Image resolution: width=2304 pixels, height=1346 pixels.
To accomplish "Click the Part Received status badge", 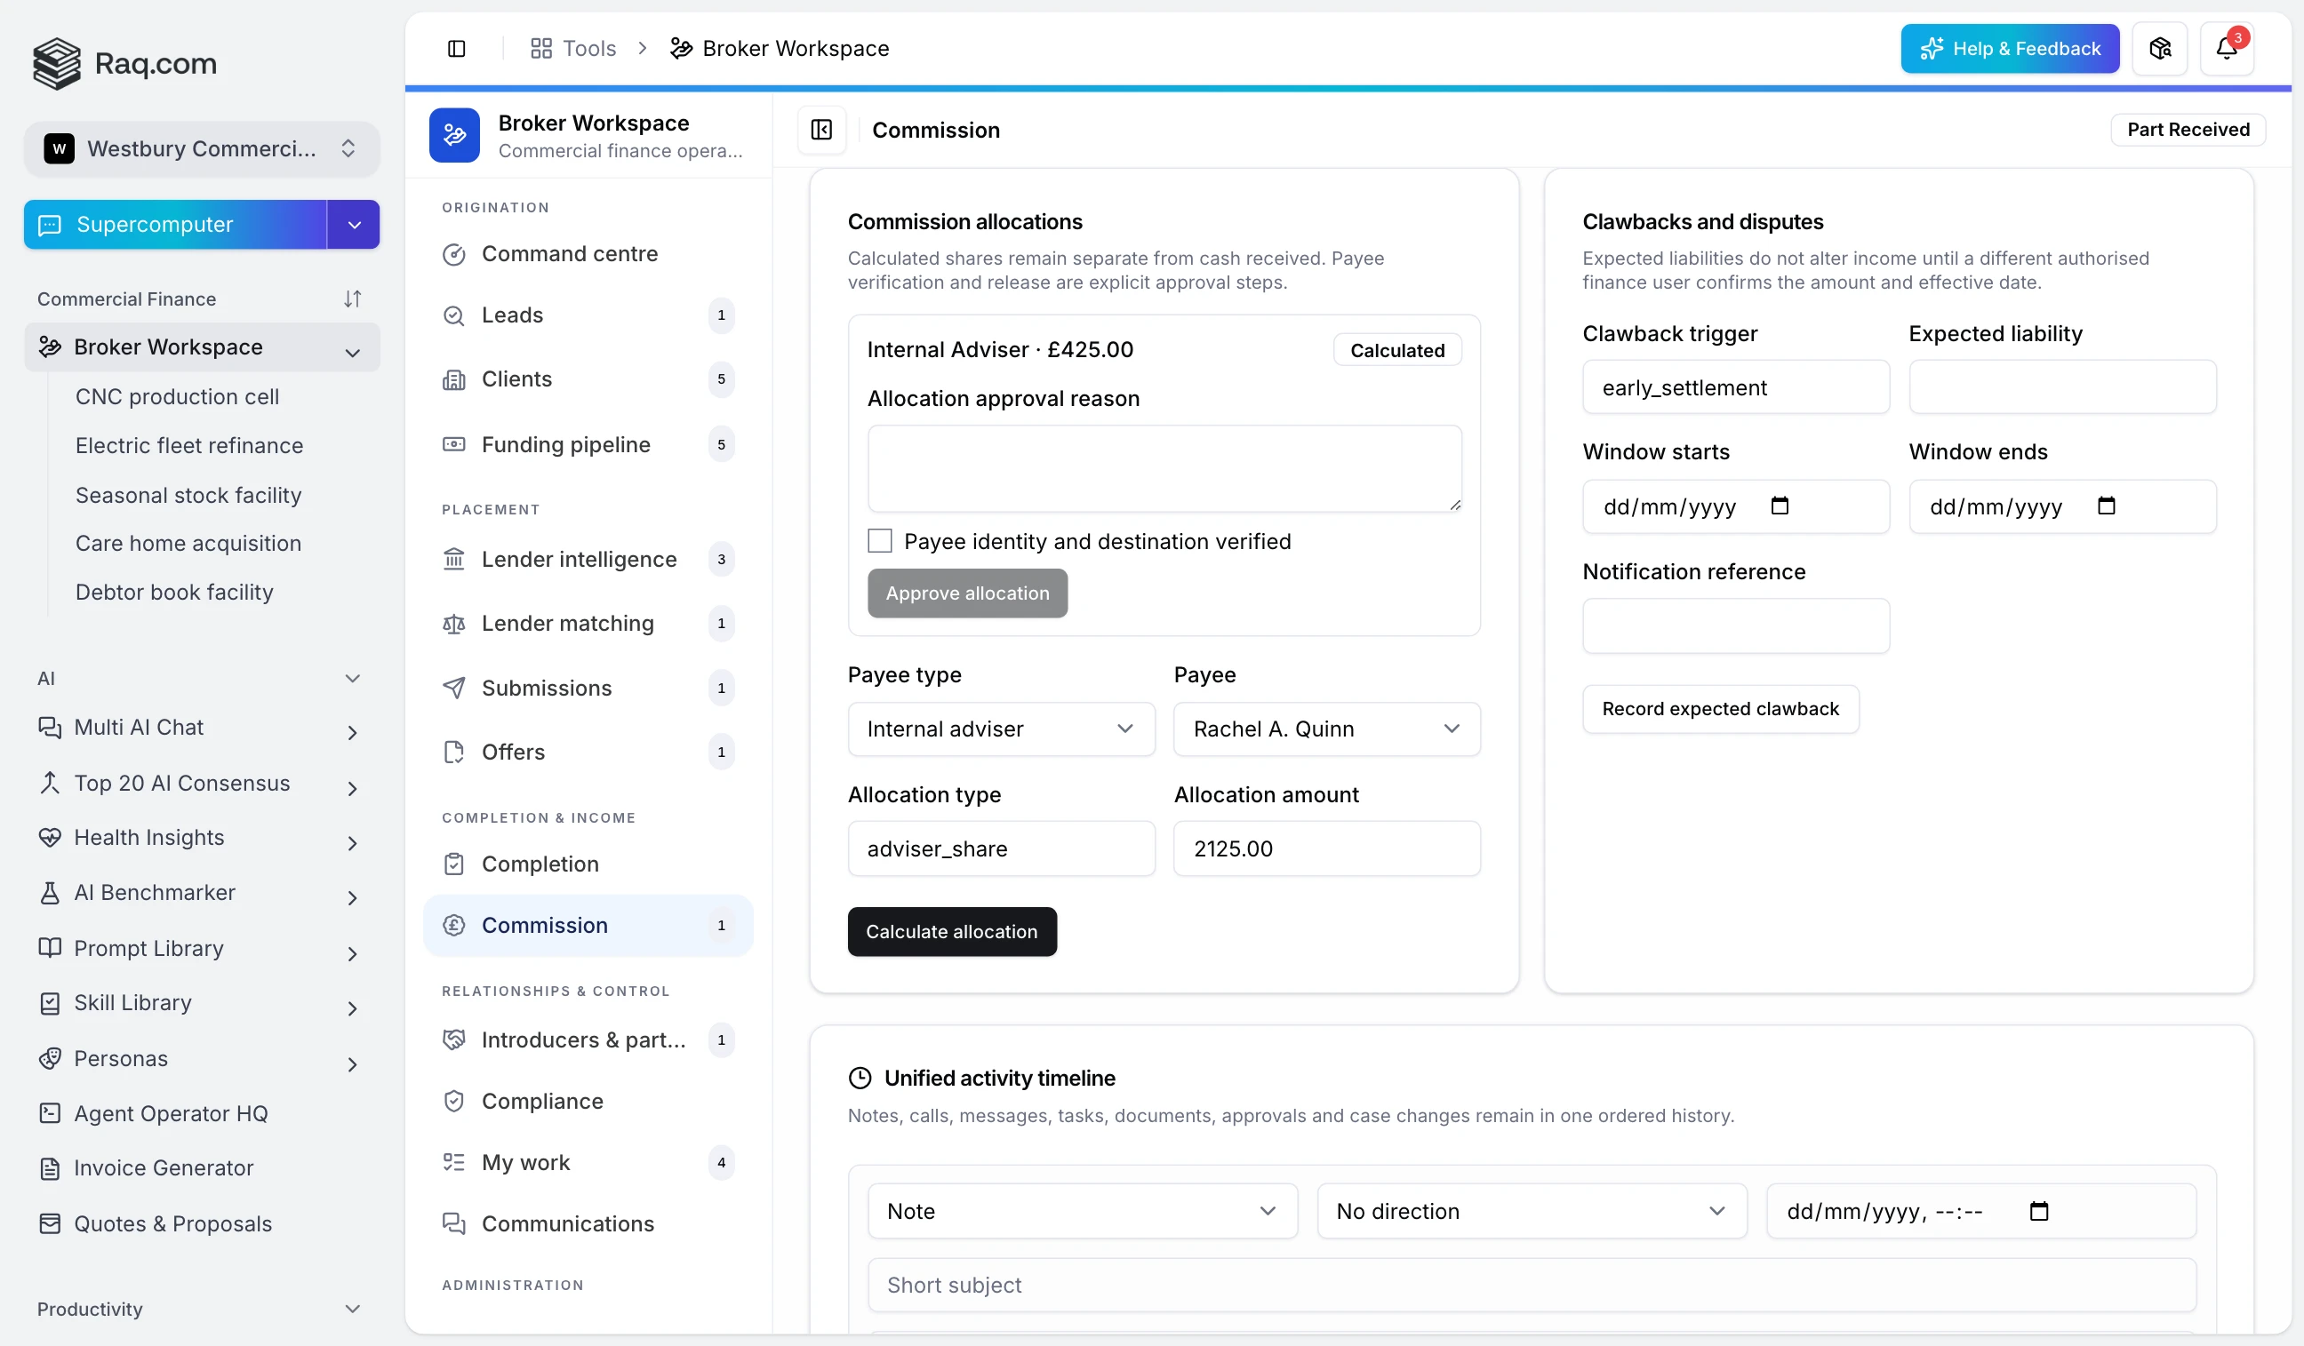I will tap(2188, 130).
